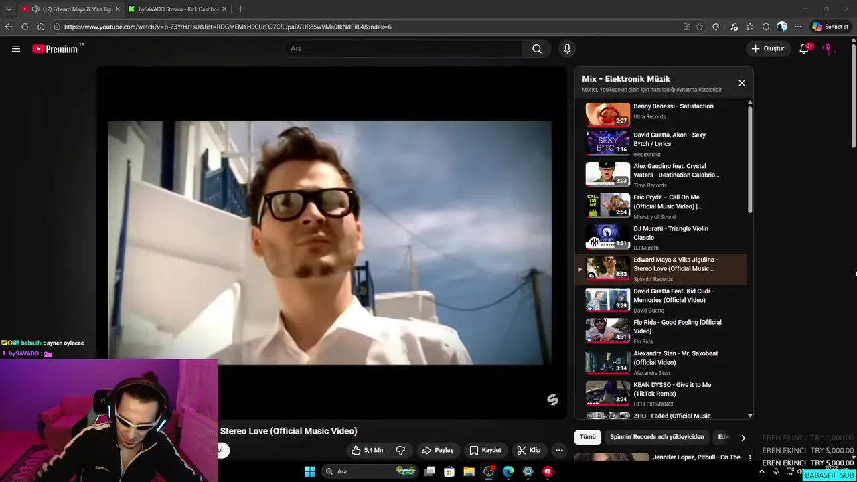The image size is (857, 482).
Task: Click the video player to pause playback
Action: pyautogui.click(x=330, y=242)
